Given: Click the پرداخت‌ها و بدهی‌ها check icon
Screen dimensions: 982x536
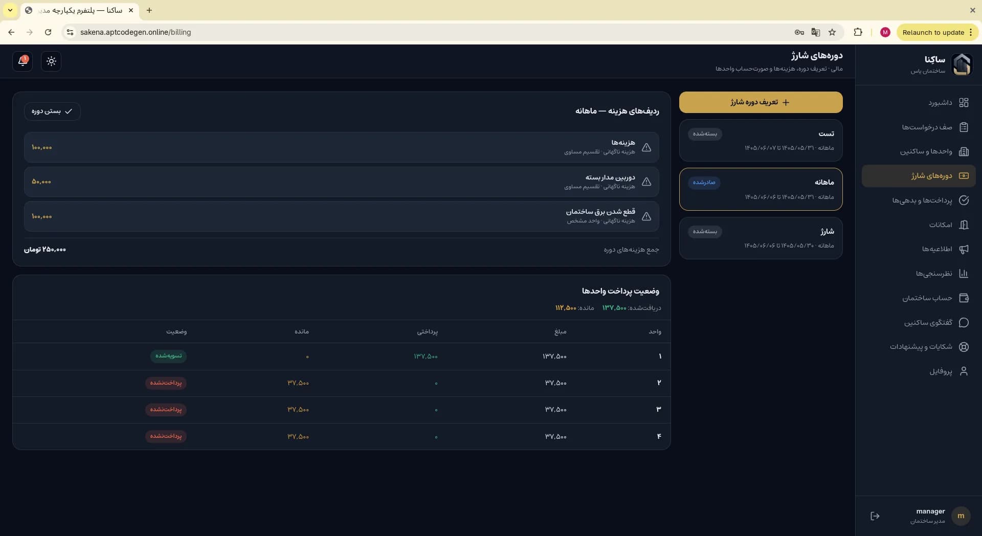Looking at the screenshot, I should pos(964,200).
